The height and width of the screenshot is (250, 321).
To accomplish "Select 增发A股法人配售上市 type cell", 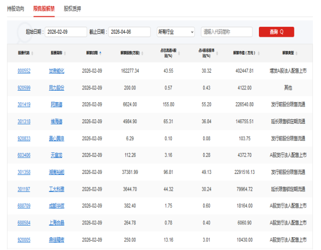I will [x=288, y=71].
